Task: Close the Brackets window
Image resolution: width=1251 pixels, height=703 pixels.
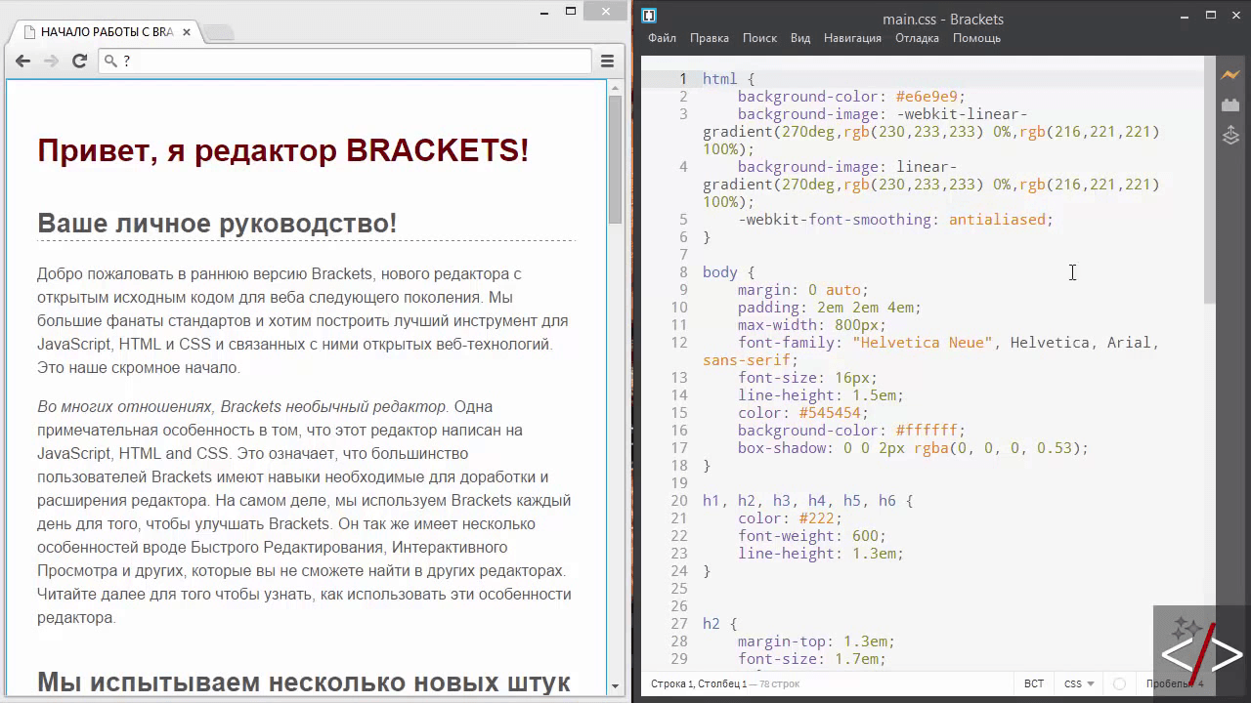Action: pyautogui.click(x=1236, y=15)
